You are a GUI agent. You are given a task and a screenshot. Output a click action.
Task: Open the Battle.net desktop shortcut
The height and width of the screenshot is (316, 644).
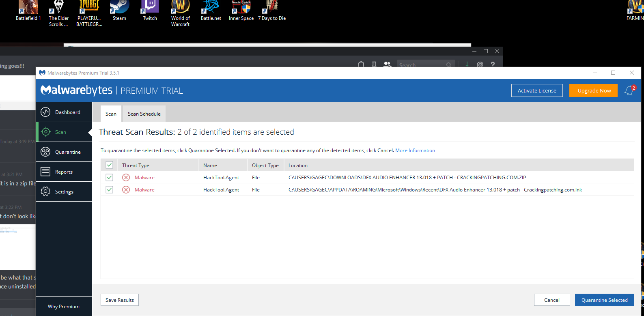click(x=211, y=11)
